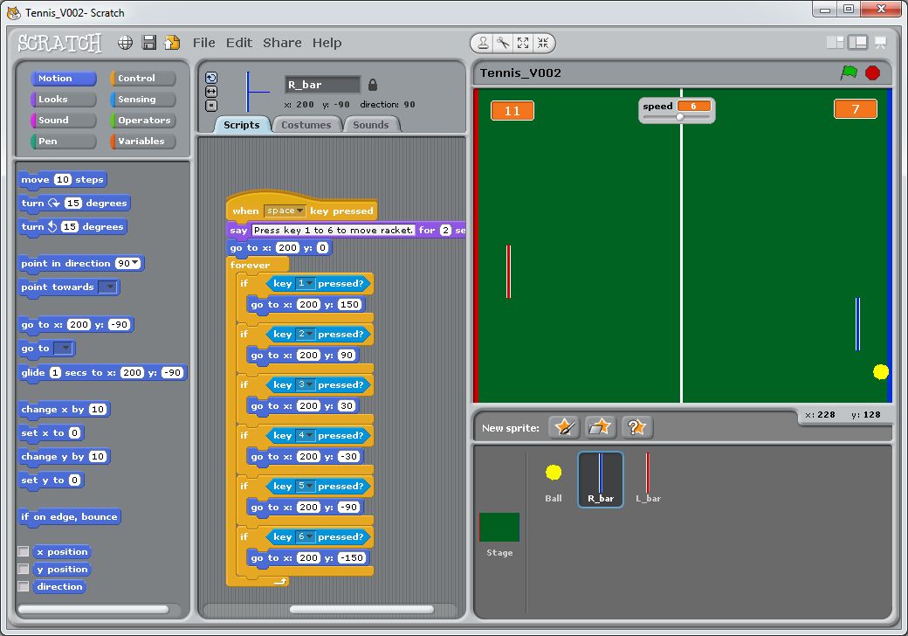Viewport: 908px width, 636px height.
Task: Toggle the direction reporter checkbox
Action: 24,587
